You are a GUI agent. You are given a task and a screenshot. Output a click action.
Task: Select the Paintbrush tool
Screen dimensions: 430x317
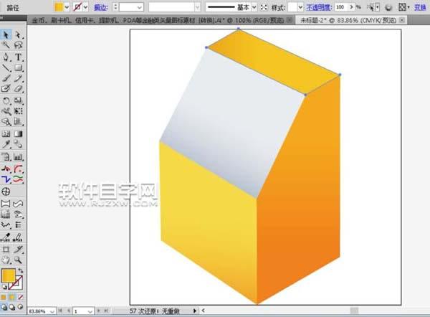6,78
